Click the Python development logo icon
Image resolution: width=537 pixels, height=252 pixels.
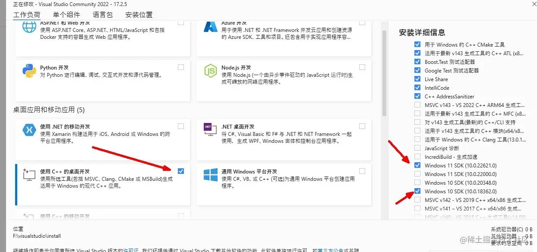[29, 71]
